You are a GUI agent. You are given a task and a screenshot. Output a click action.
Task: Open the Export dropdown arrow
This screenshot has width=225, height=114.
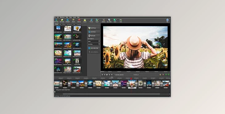click(x=99, y=20)
